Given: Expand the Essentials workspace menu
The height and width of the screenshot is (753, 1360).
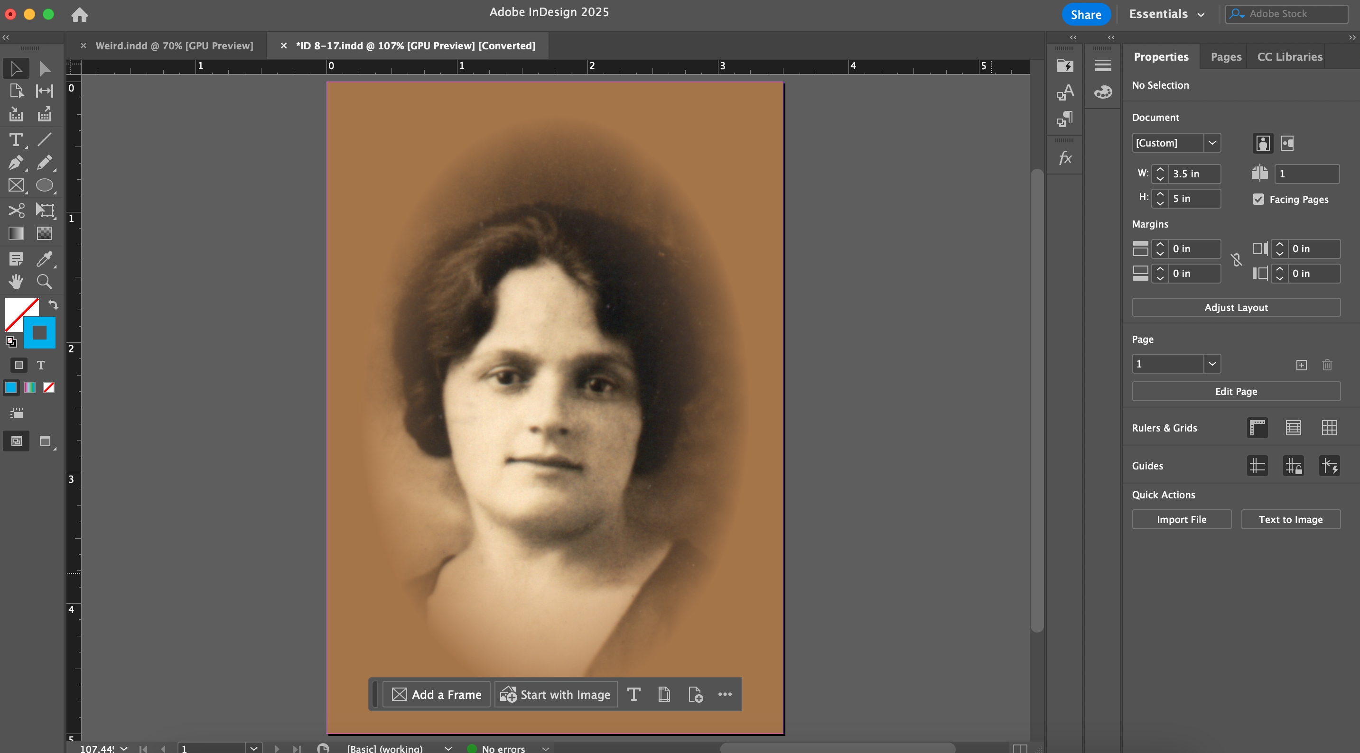Looking at the screenshot, I should pyautogui.click(x=1166, y=14).
